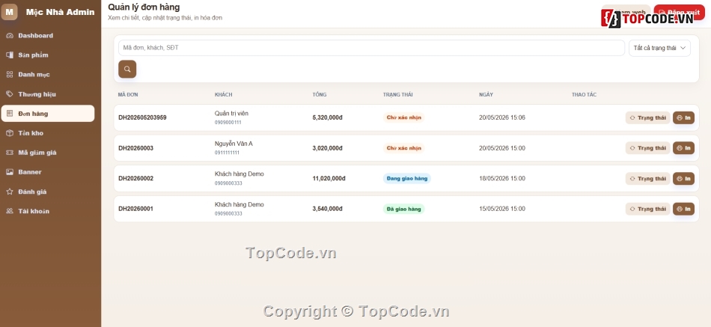Viewport: 711px width, 327px height.
Task: Click Trạng thái button for DH20260003
Action: (x=647, y=148)
